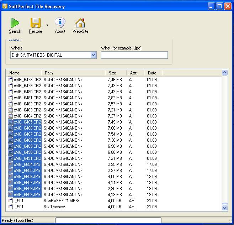Click the icon of xMG_6484.CR2

pyautogui.click(x=10, y=116)
